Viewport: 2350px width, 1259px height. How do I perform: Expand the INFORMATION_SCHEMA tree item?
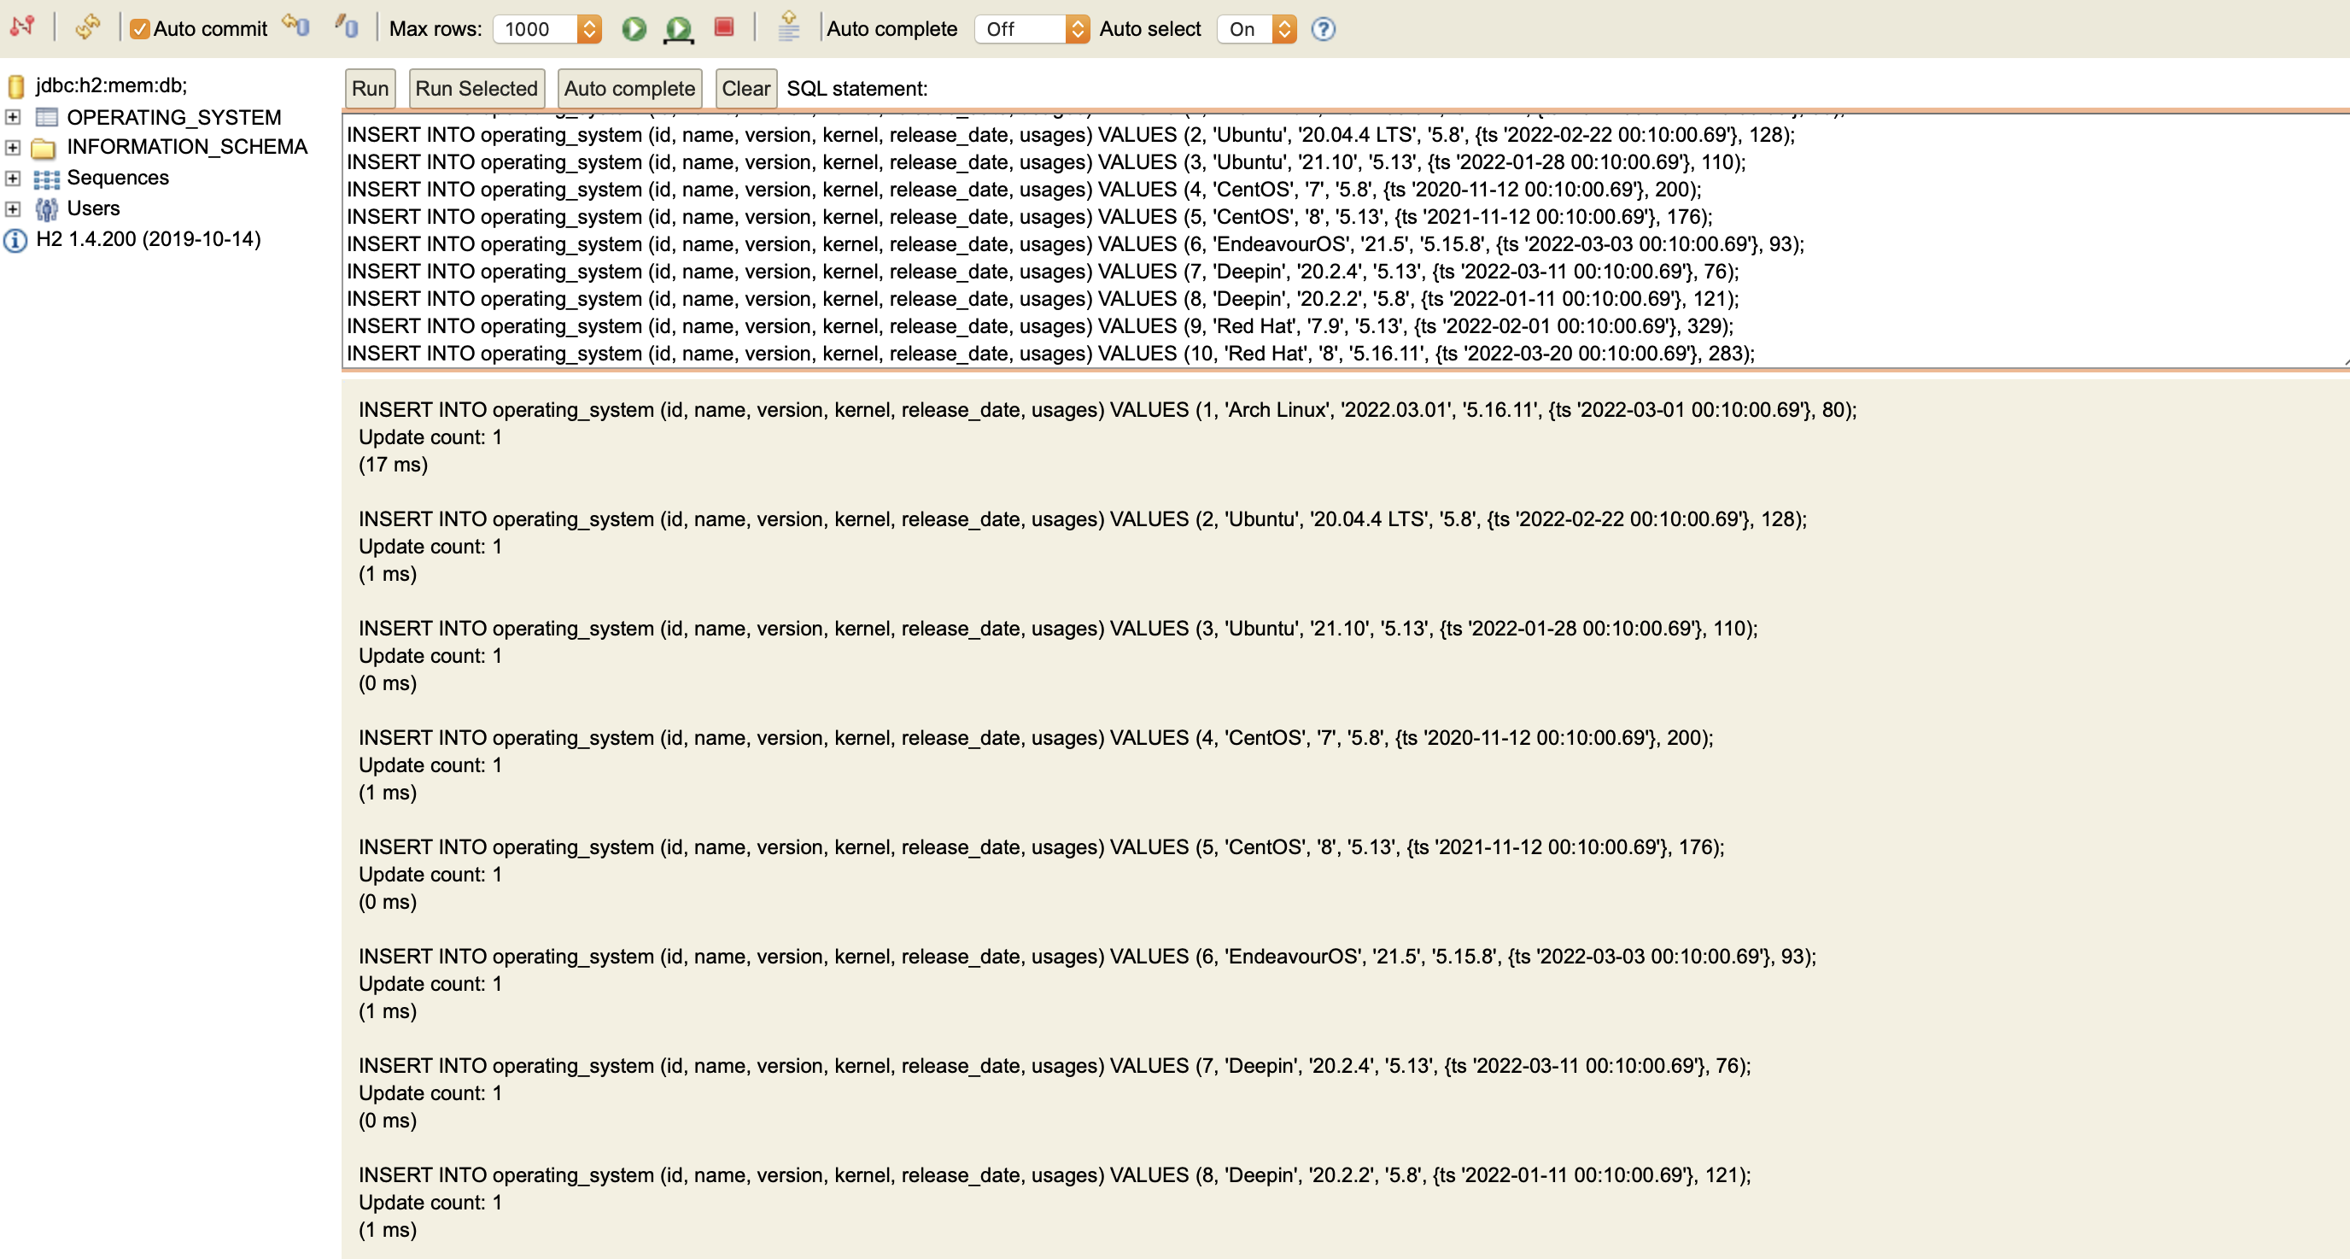click(13, 148)
